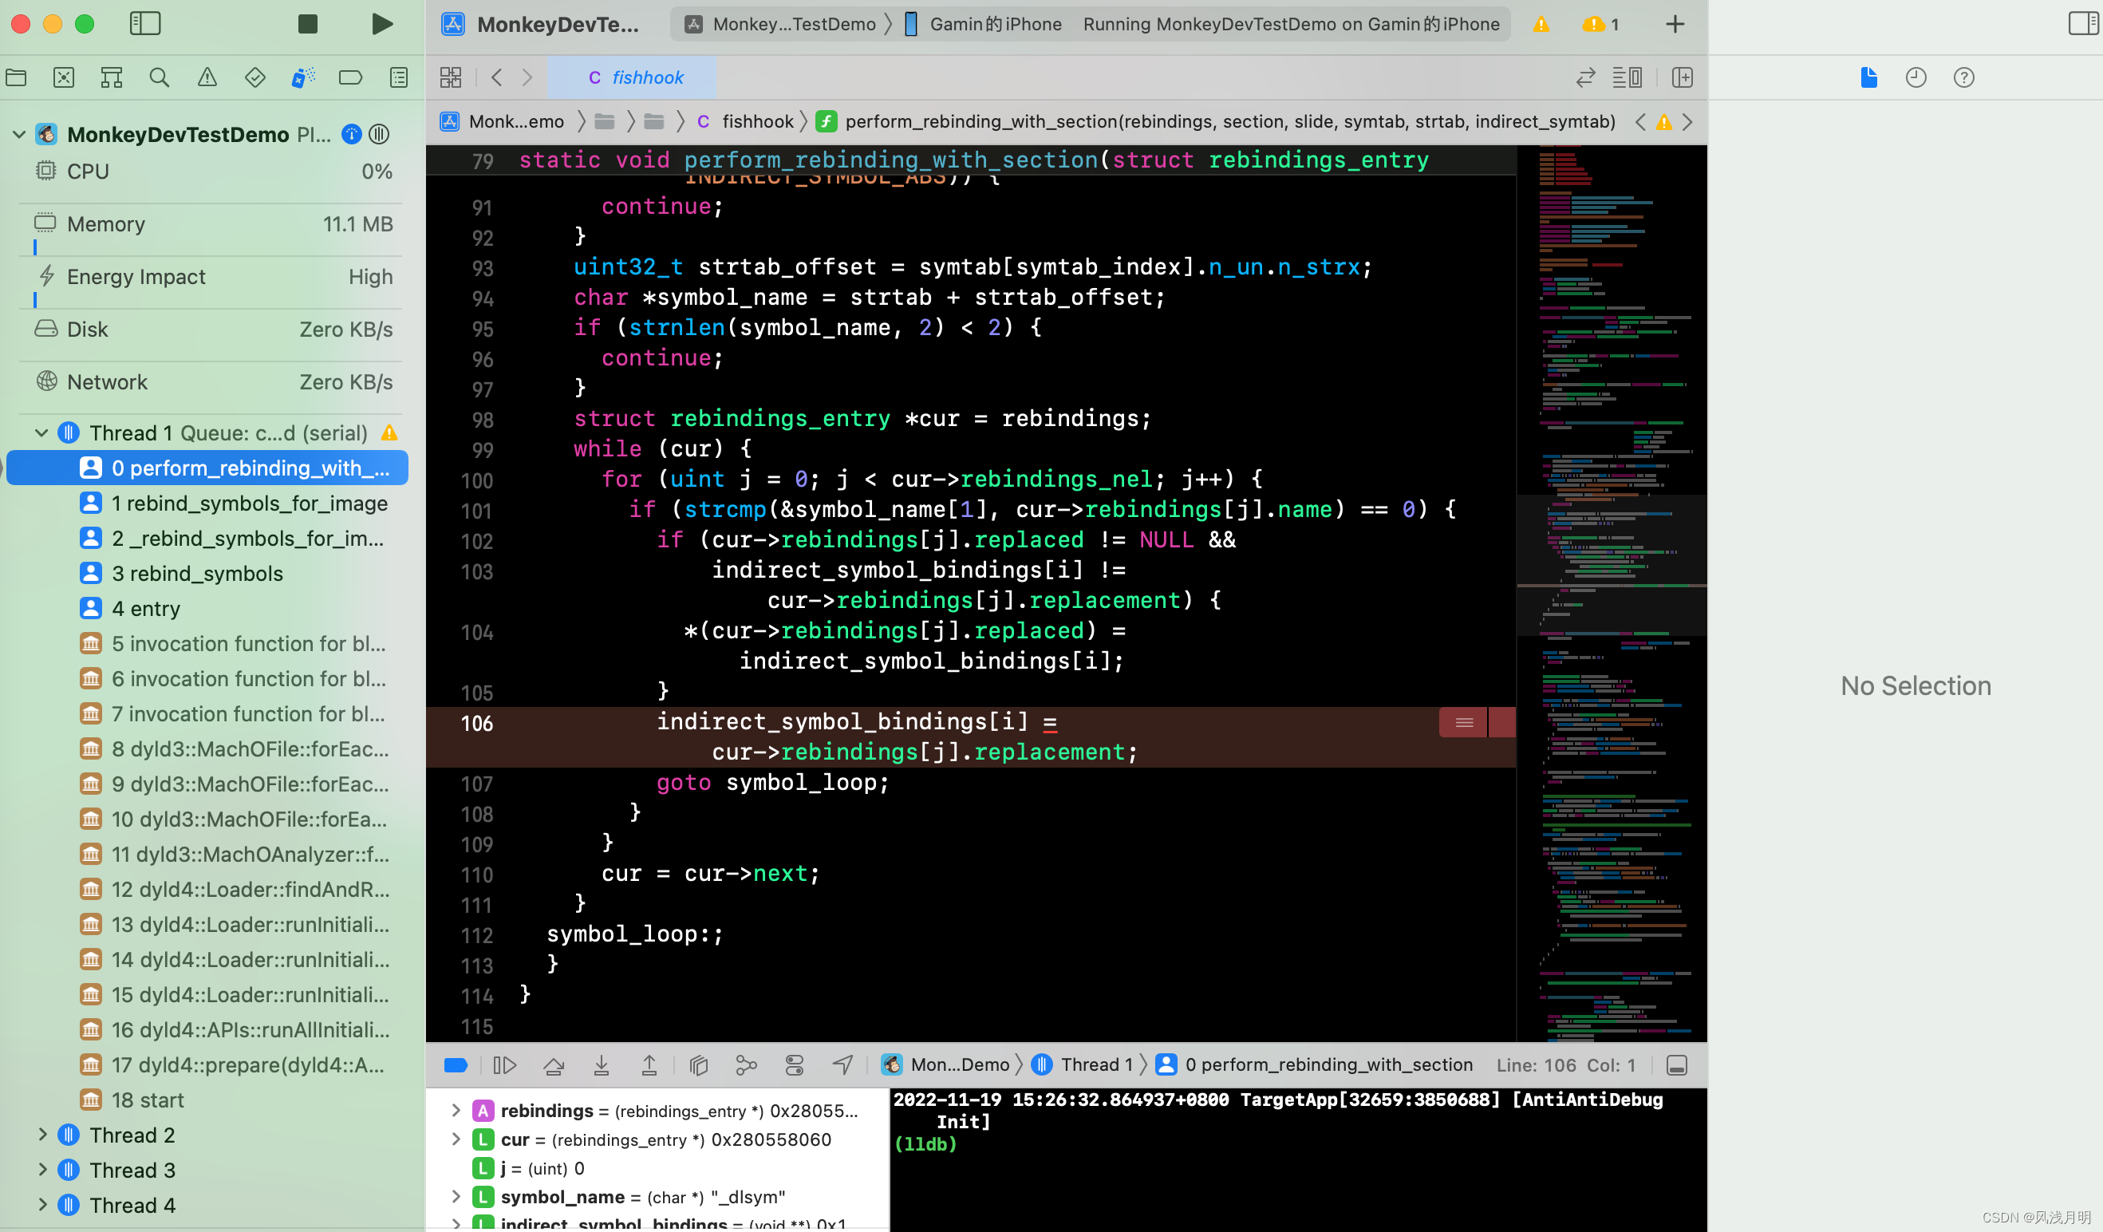Open the Issue navigator warning icon

pos(207,77)
